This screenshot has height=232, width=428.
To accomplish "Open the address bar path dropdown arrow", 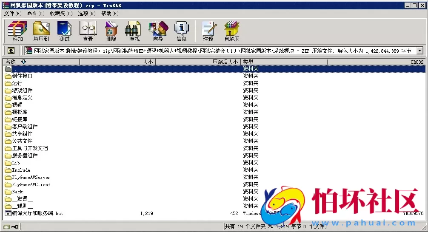I will point(420,51).
